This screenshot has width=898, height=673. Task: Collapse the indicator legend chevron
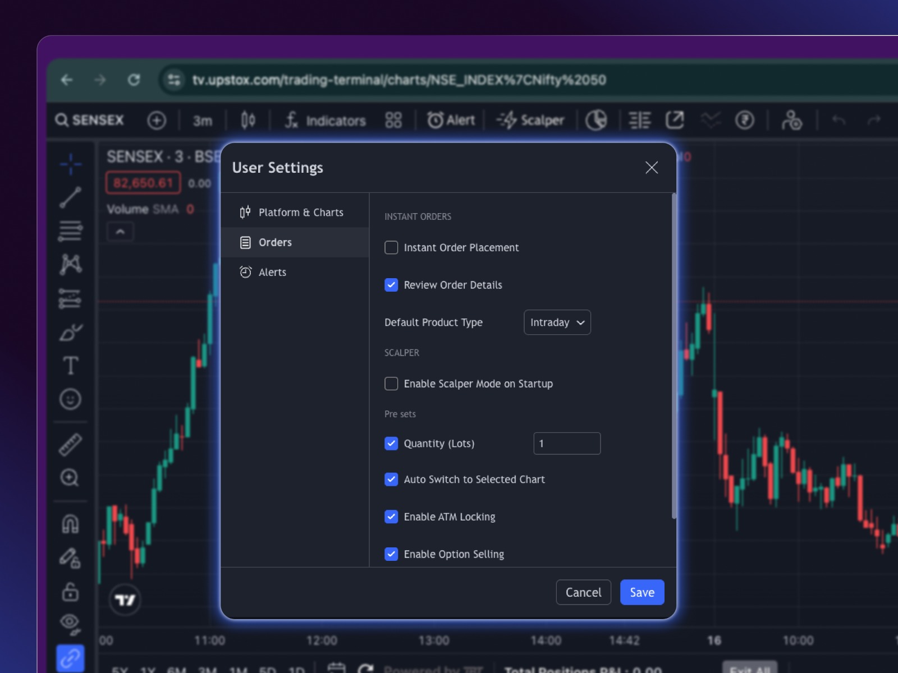(120, 232)
